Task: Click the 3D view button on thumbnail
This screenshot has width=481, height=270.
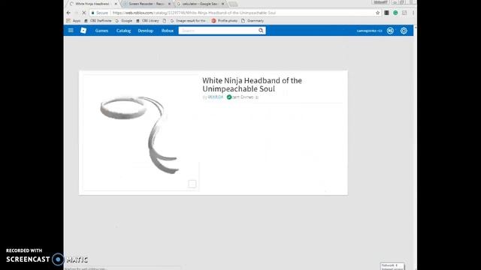Action: 192,184
